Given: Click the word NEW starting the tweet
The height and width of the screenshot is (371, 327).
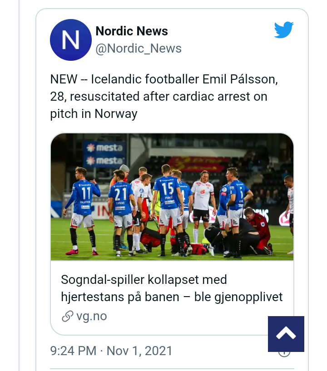Looking at the screenshot, I should pyautogui.click(x=64, y=79).
